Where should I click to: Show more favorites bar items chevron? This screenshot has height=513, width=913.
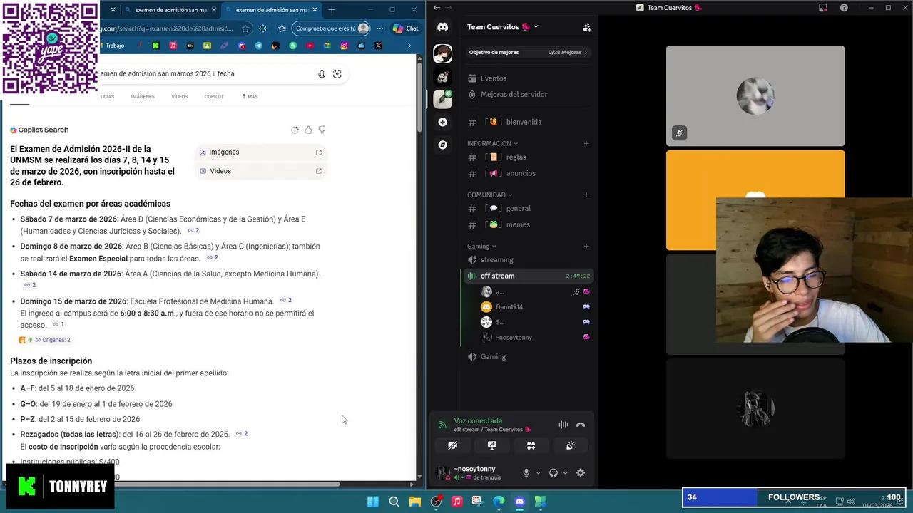[409, 46]
